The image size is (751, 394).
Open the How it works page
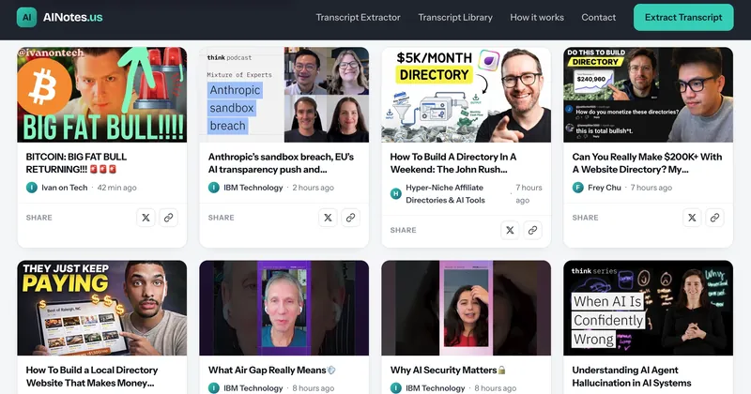tap(537, 17)
